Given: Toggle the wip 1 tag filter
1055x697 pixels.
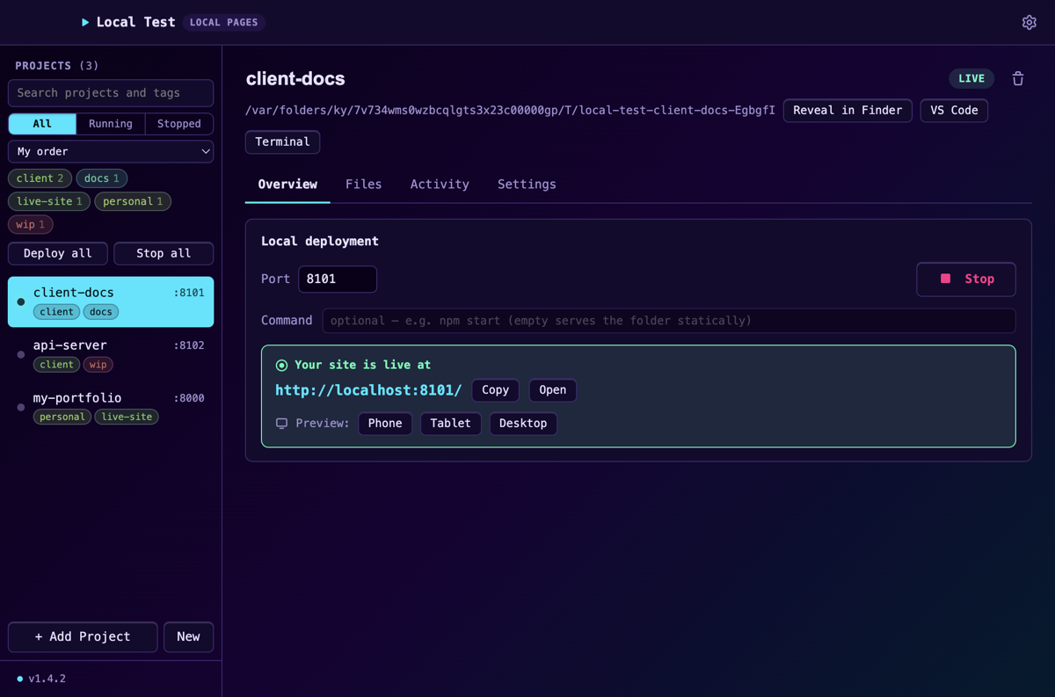Looking at the screenshot, I should tap(31, 224).
